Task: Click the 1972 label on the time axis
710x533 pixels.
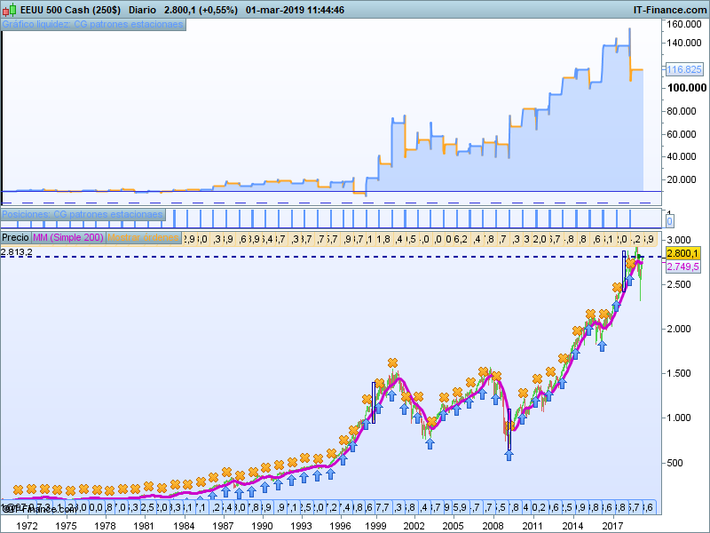Action: [x=27, y=526]
